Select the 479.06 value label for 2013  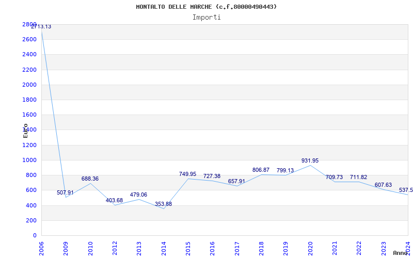(138, 195)
